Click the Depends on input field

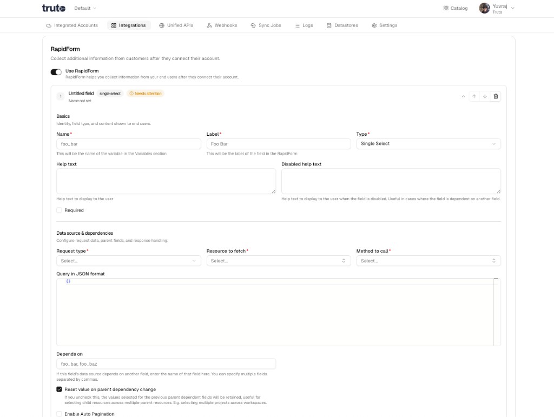166,363
